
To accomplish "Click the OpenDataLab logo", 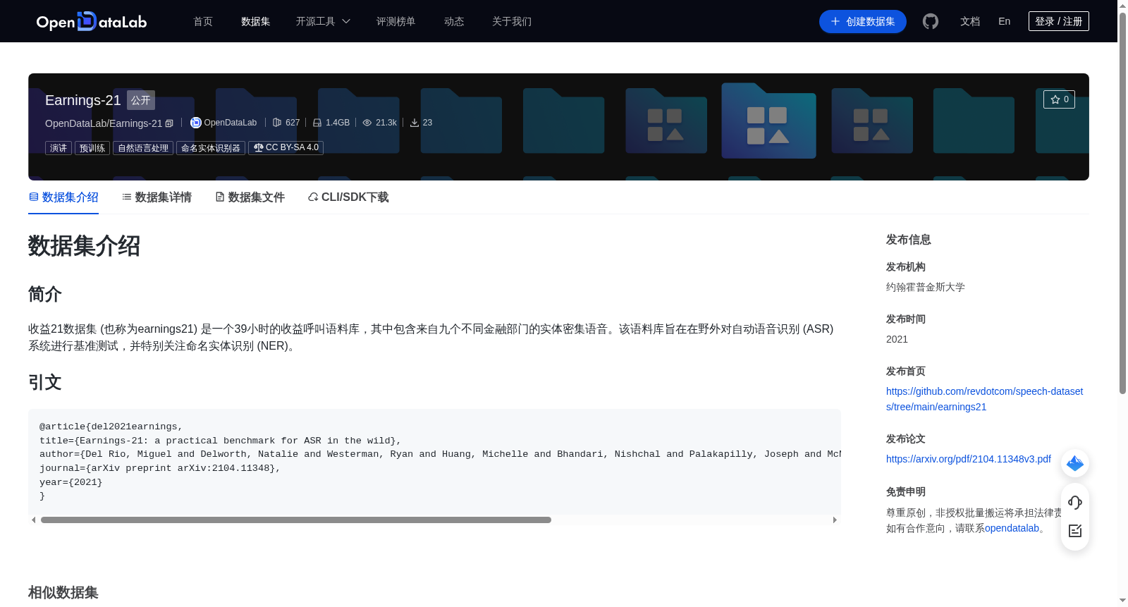I will pos(92,21).
